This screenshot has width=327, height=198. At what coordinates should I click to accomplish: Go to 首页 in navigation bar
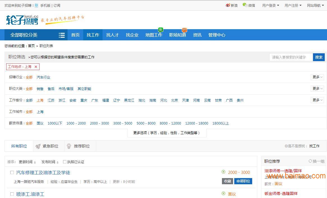[75, 35]
